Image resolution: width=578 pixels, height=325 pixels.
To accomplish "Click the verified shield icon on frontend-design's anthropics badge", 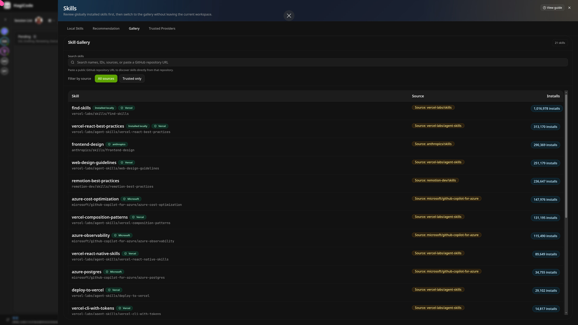I will pos(109,144).
